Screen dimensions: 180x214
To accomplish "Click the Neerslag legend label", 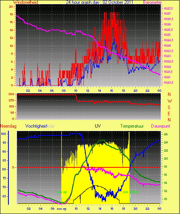I will [8, 126].
